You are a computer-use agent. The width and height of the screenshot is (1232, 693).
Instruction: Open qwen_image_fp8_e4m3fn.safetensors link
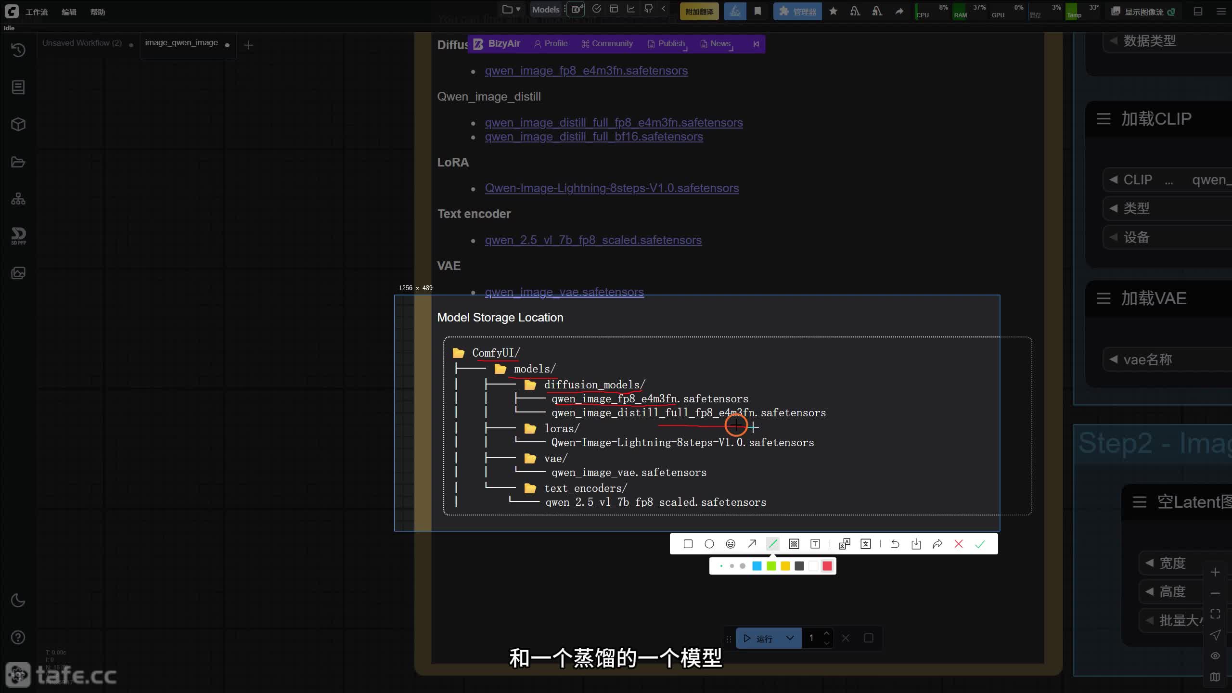click(x=586, y=71)
